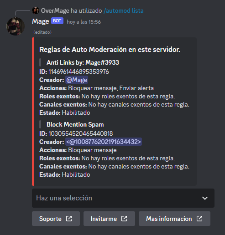Viewport: 225px width, 235px height.
Task: Open the 'Haz una selección' dropdown
Action: pos(123,198)
